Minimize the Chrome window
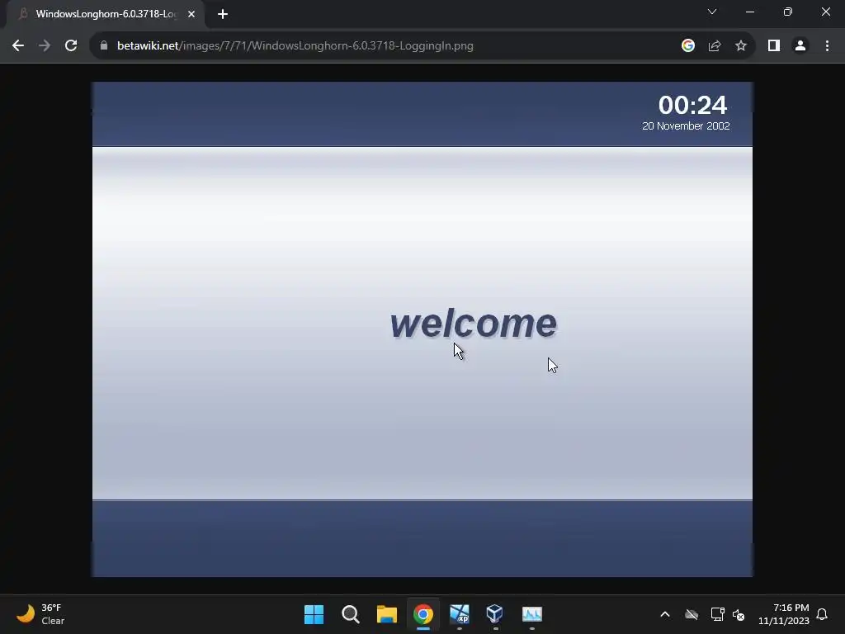This screenshot has width=845, height=634. coord(749,12)
